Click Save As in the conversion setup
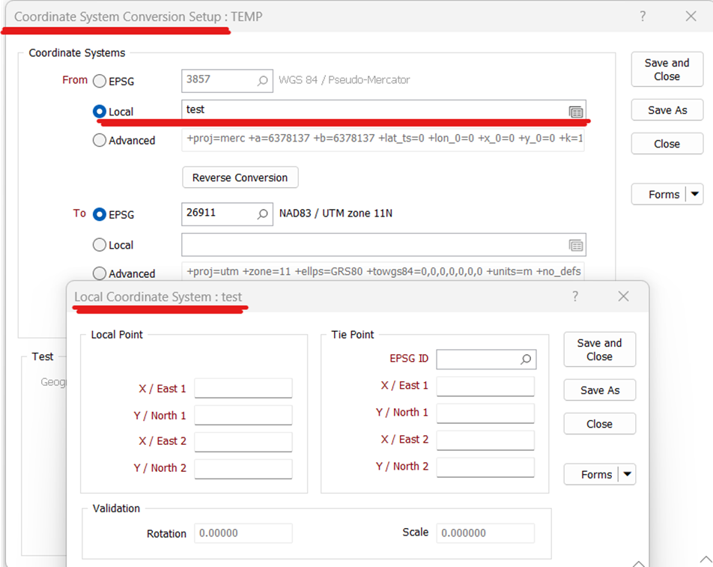 point(667,110)
